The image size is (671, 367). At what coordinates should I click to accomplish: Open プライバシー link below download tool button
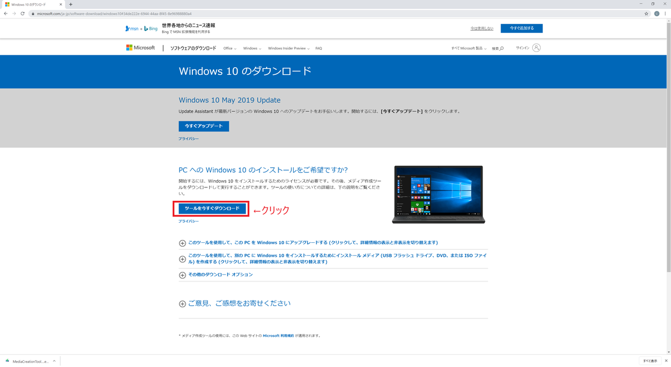tap(188, 222)
